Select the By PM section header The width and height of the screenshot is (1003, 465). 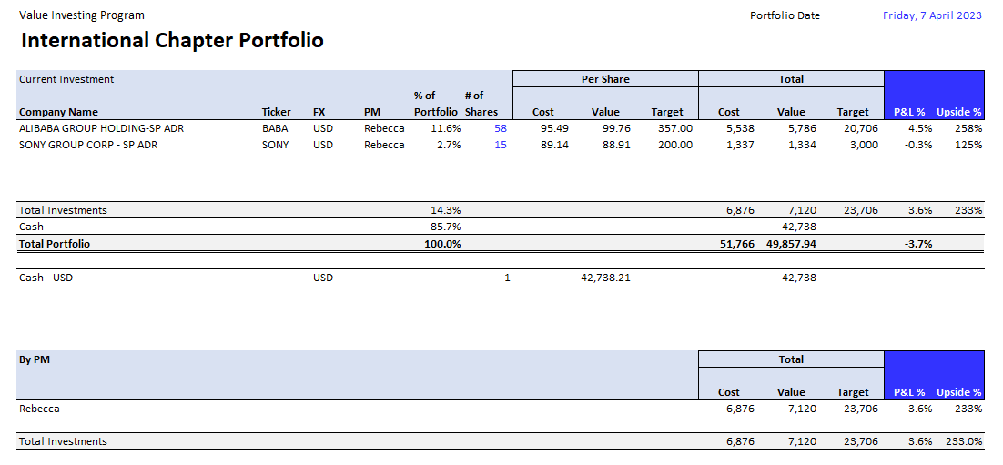[x=35, y=359]
